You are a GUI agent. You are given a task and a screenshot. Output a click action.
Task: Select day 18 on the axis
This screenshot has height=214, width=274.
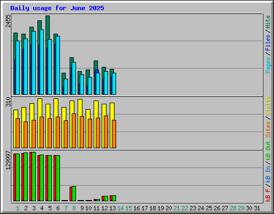pos(153,208)
